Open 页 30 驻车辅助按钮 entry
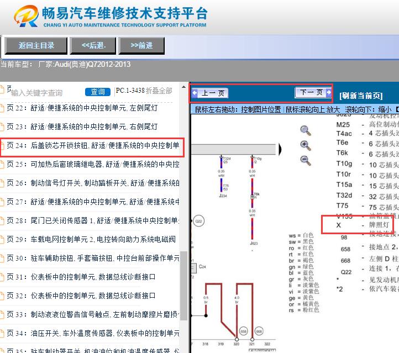Image resolution: width=399 pixels, height=353 pixels. [93, 258]
